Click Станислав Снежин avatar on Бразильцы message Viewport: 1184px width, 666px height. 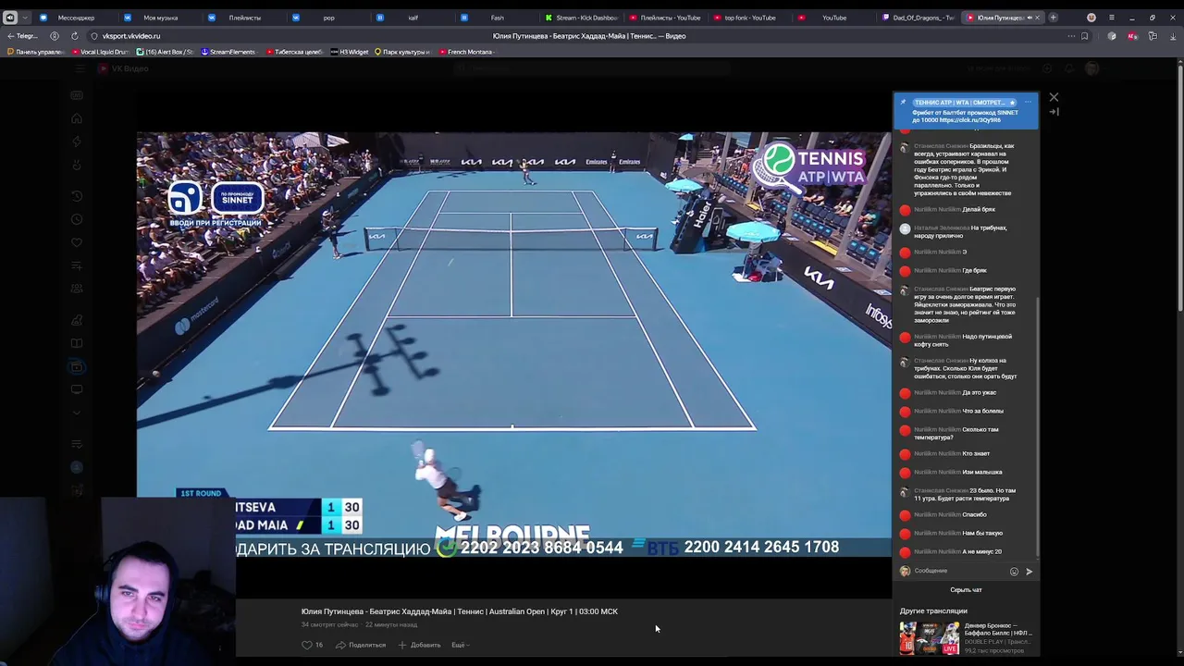pos(905,147)
